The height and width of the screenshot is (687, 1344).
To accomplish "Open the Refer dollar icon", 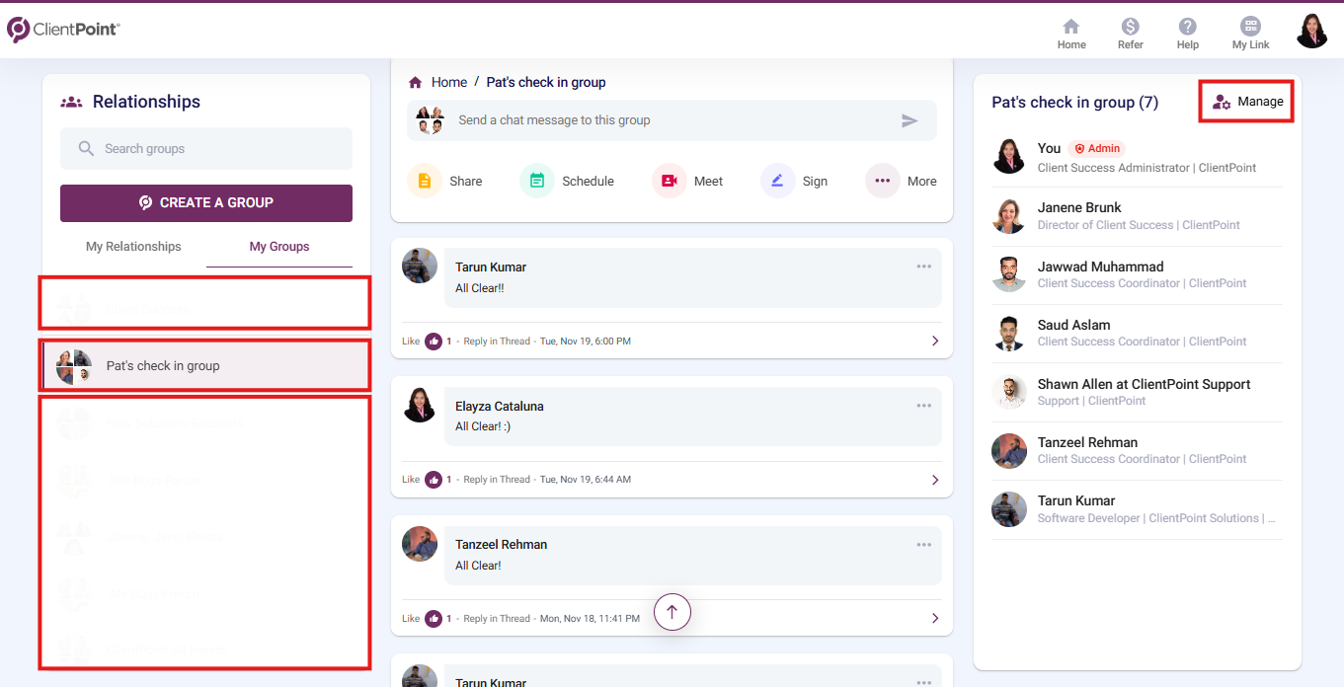I will 1130,27.
